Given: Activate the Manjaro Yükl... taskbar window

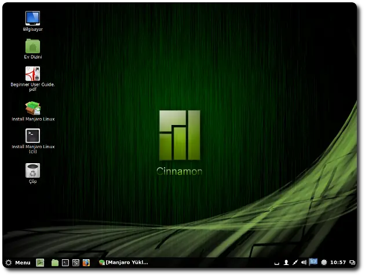Looking at the screenshot, I should coord(123,263).
